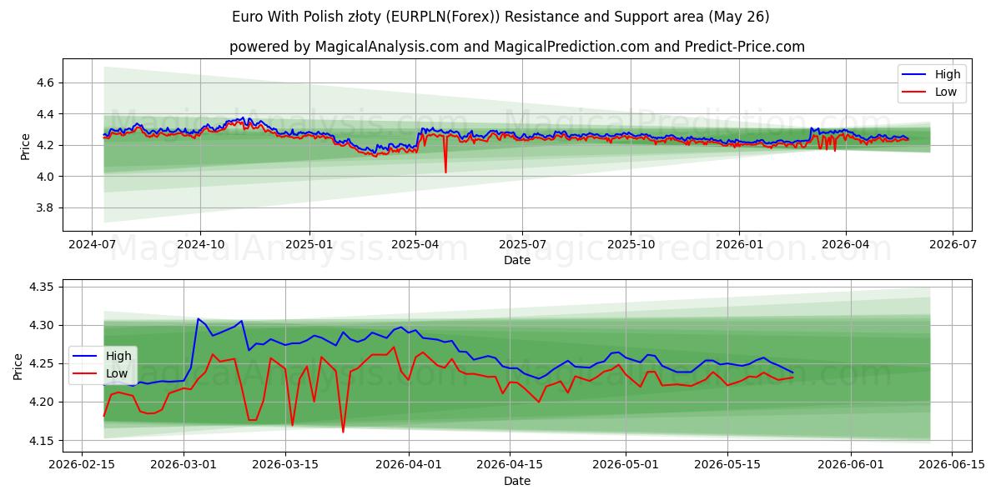Image resolution: width=1001 pixels, height=500 pixels.
Task: Click the '4.0' price tick label
Action: 46,177
